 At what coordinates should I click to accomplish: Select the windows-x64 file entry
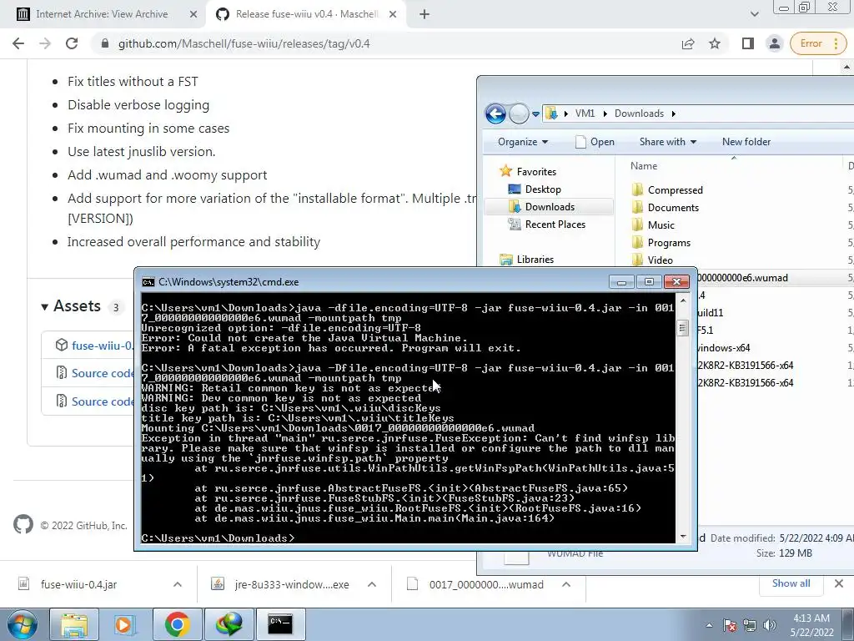725,348
